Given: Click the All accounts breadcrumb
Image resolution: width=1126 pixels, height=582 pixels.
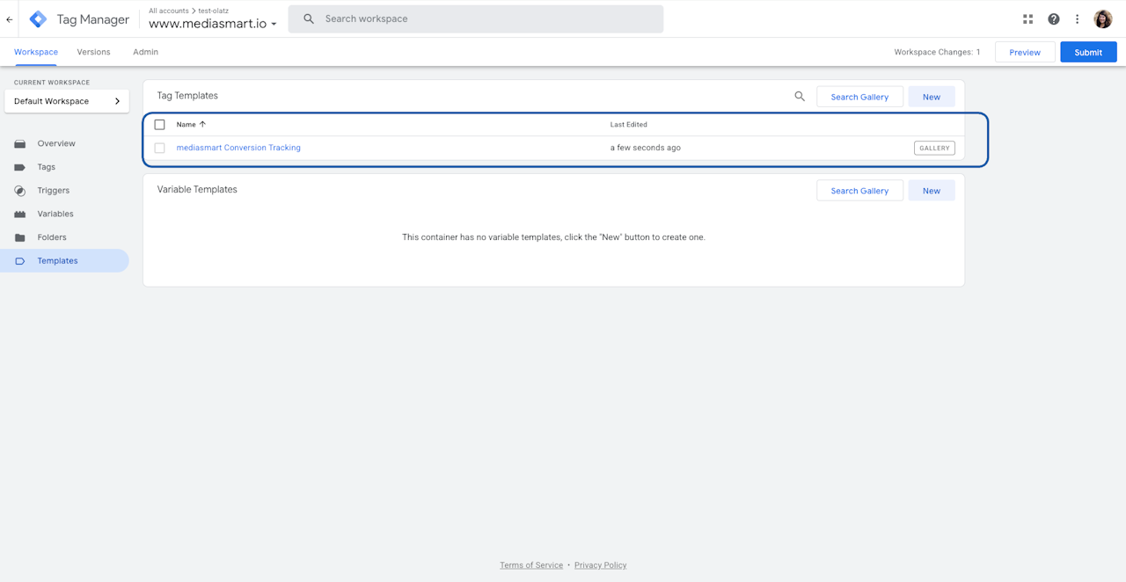Looking at the screenshot, I should (169, 11).
